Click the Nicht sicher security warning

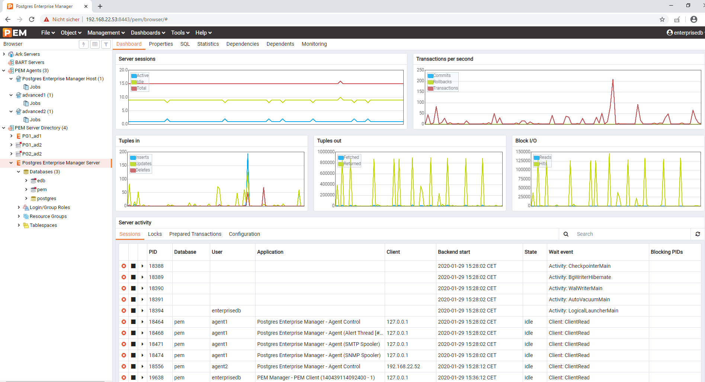click(61, 19)
